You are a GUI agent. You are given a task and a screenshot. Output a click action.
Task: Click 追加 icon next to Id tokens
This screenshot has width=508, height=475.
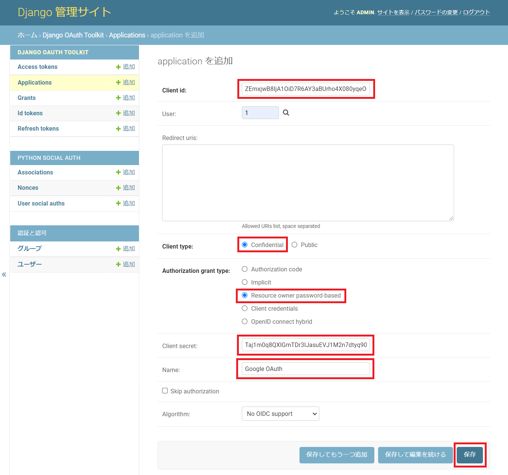pos(125,113)
